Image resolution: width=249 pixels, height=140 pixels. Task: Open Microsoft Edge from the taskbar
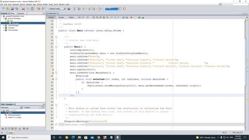click(73, 137)
